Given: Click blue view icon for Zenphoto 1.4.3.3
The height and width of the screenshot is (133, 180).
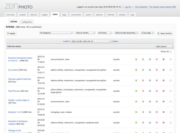Looking at the screenshot, I should (x=150, y=112).
